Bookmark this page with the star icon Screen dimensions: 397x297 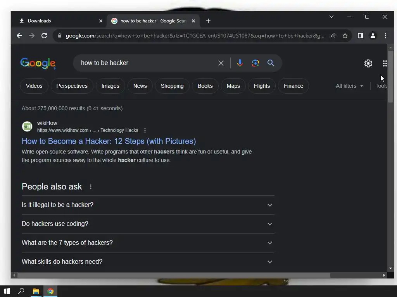coord(345,36)
